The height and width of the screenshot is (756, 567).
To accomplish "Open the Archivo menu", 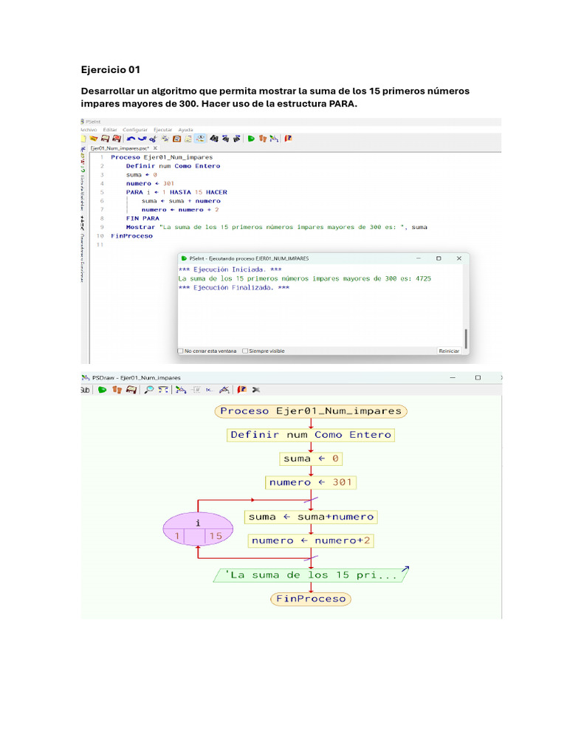I will coord(88,129).
